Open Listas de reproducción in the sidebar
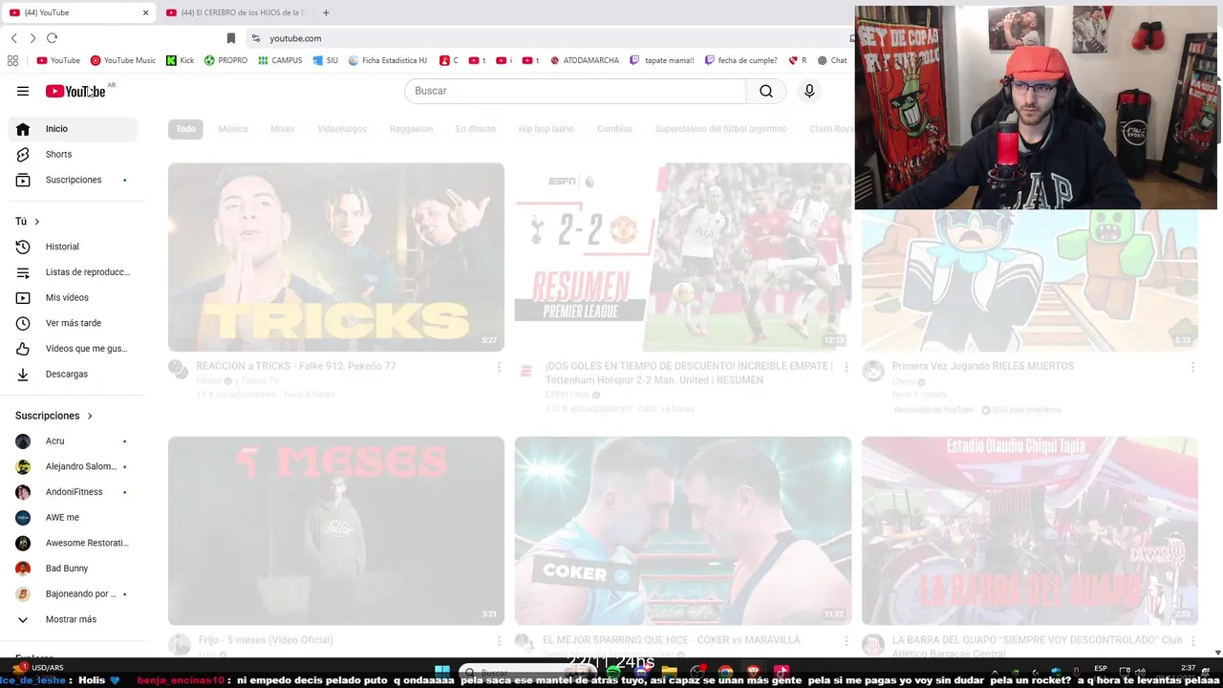Screen dimensions: 1223x688 [x=73, y=272]
